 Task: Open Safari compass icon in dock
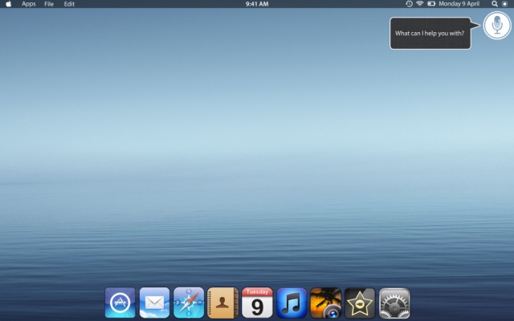(x=189, y=303)
